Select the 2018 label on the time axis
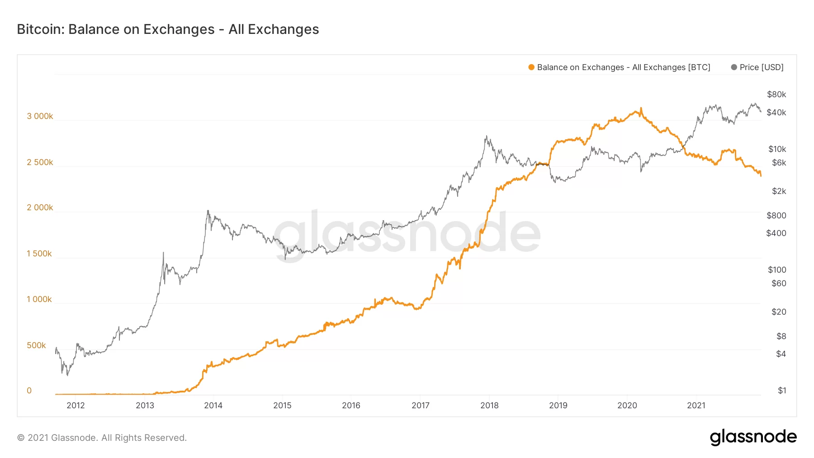814x458 pixels. 489,406
